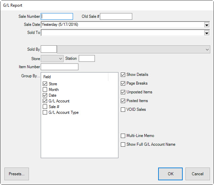Click the OK button
214x185 pixels.
[171, 174]
